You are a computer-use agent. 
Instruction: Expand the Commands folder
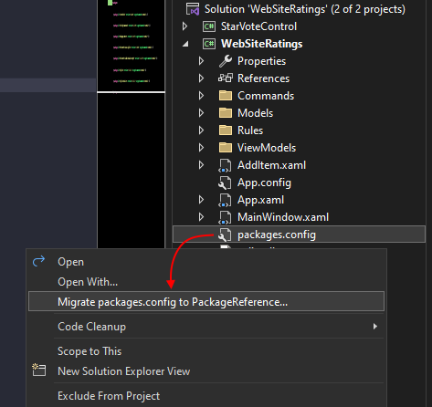click(x=201, y=96)
